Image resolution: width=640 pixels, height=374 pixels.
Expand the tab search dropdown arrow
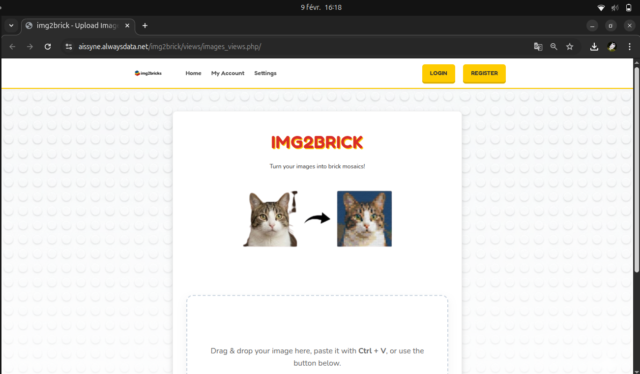click(11, 26)
